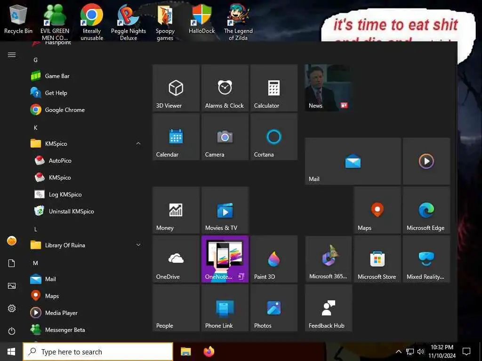Open the Microsoft 365 tile
Viewport: 482px width, 361px height.
(328, 259)
